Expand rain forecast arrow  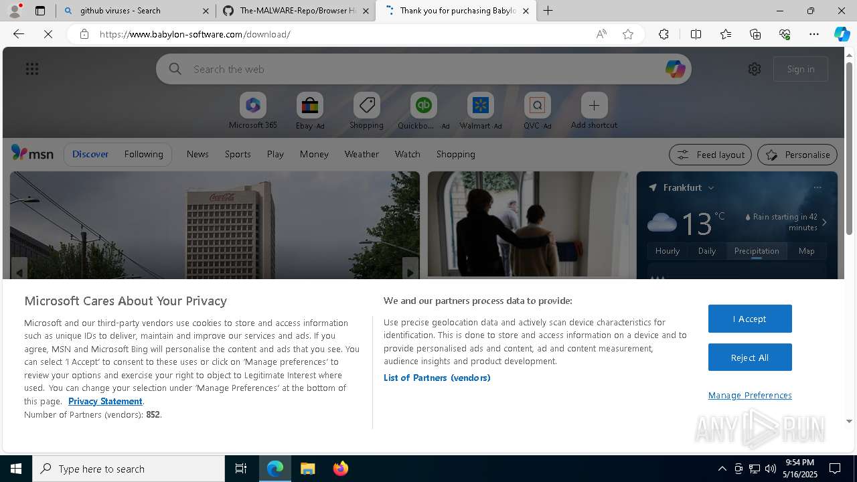point(824,222)
